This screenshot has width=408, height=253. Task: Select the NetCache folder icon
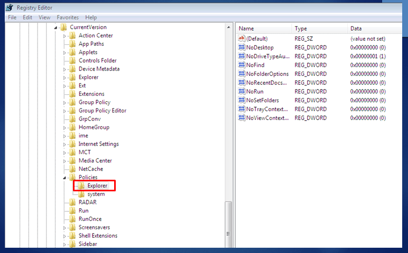[72, 169]
